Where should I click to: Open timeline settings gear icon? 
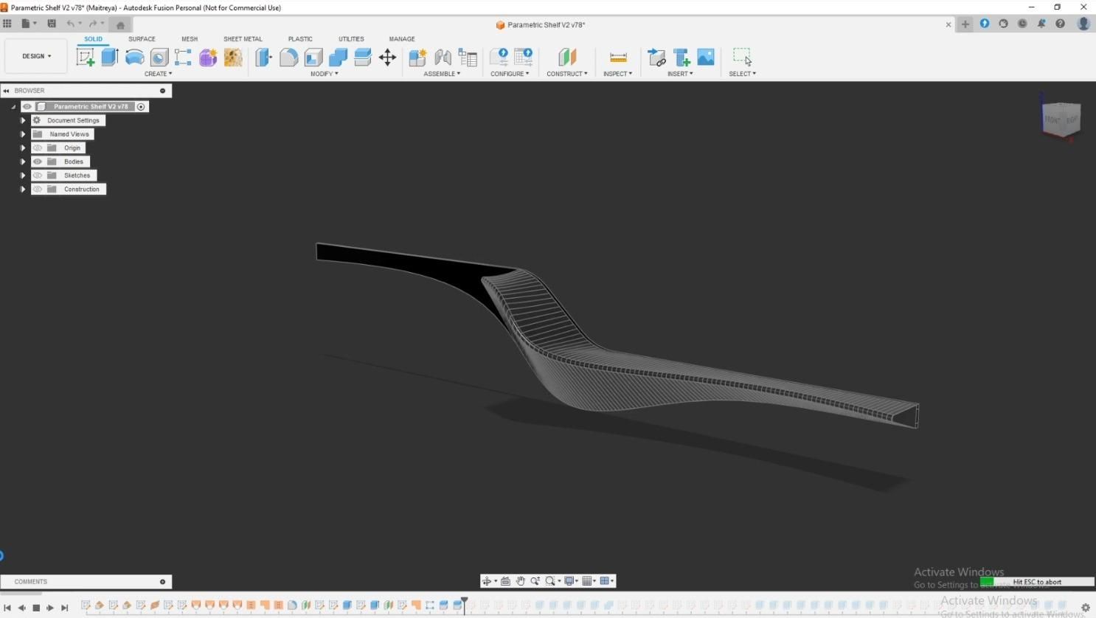1086,608
